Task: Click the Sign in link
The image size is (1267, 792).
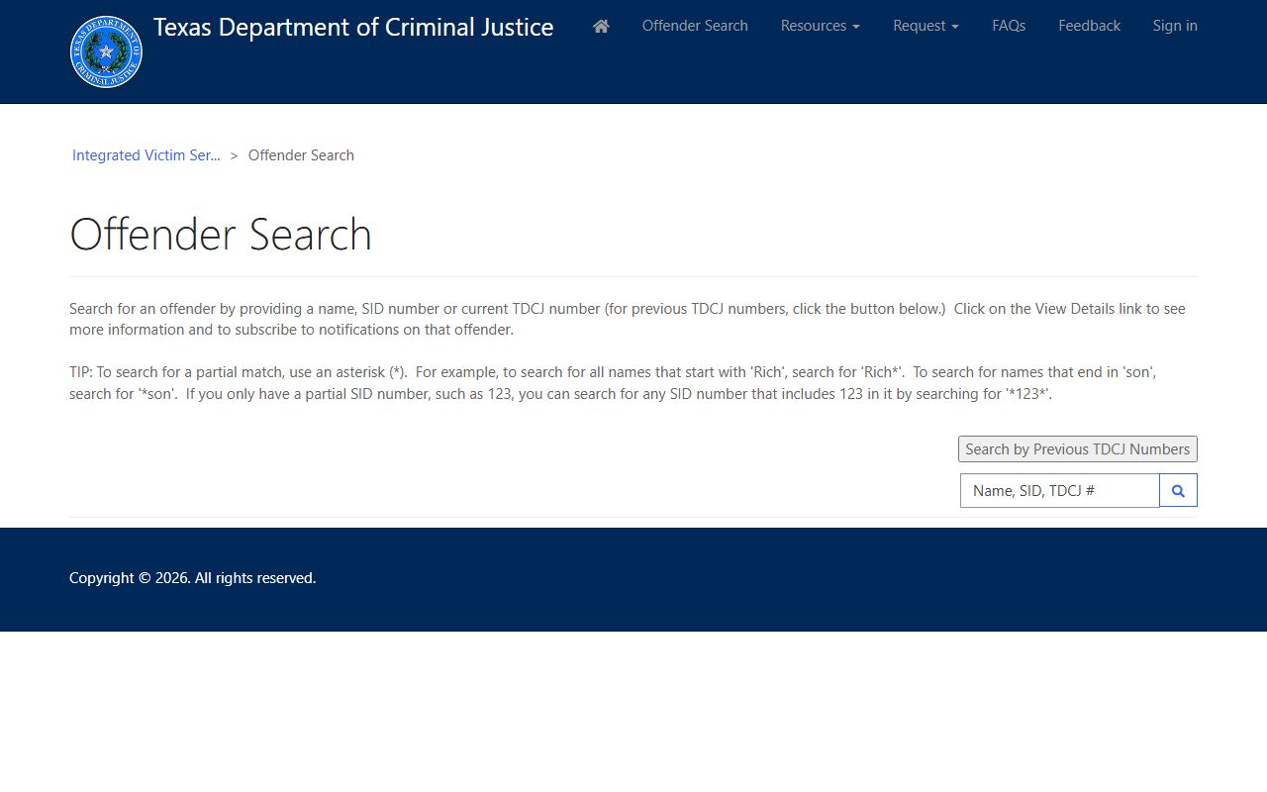Action: pyautogui.click(x=1175, y=26)
